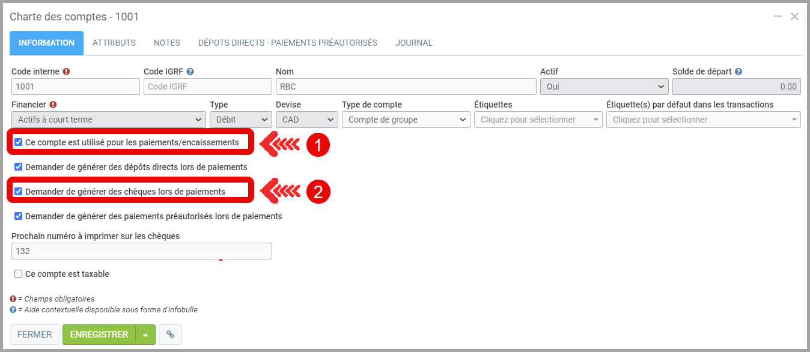Toggle 'Demander de générer des chèques' checkbox
Viewport: 810px width, 352px height.
coord(19,192)
